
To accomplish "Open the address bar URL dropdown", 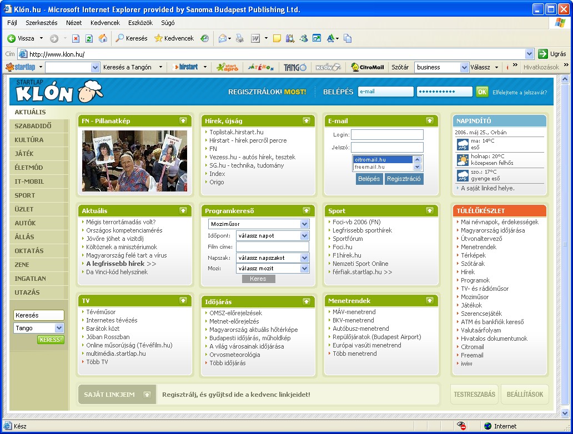I will (x=530, y=54).
